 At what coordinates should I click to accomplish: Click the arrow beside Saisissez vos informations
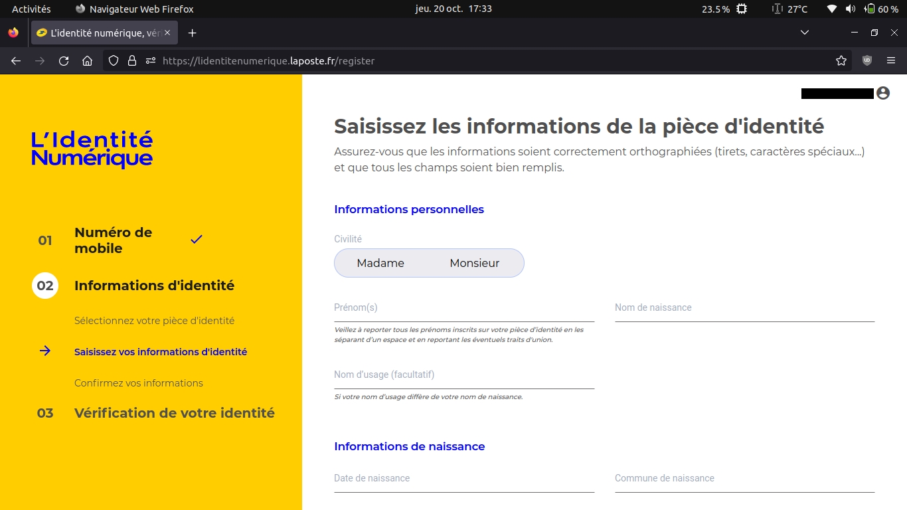(x=45, y=351)
